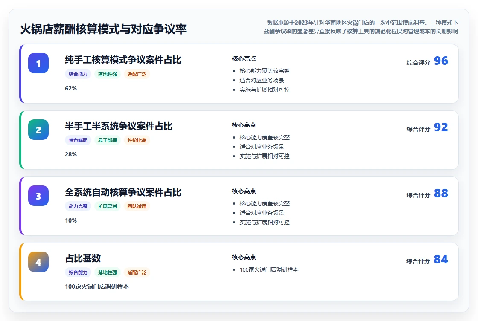Click 适合对应业务场景 in card 3
Image resolution: width=478 pixels, height=321 pixels.
click(x=262, y=213)
